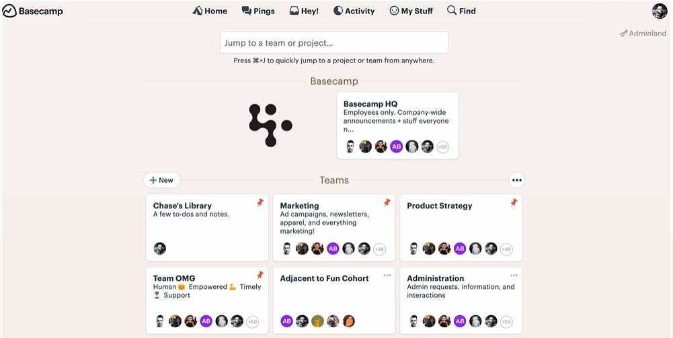
Task: Open user profile avatar in header
Action: click(660, 11)
